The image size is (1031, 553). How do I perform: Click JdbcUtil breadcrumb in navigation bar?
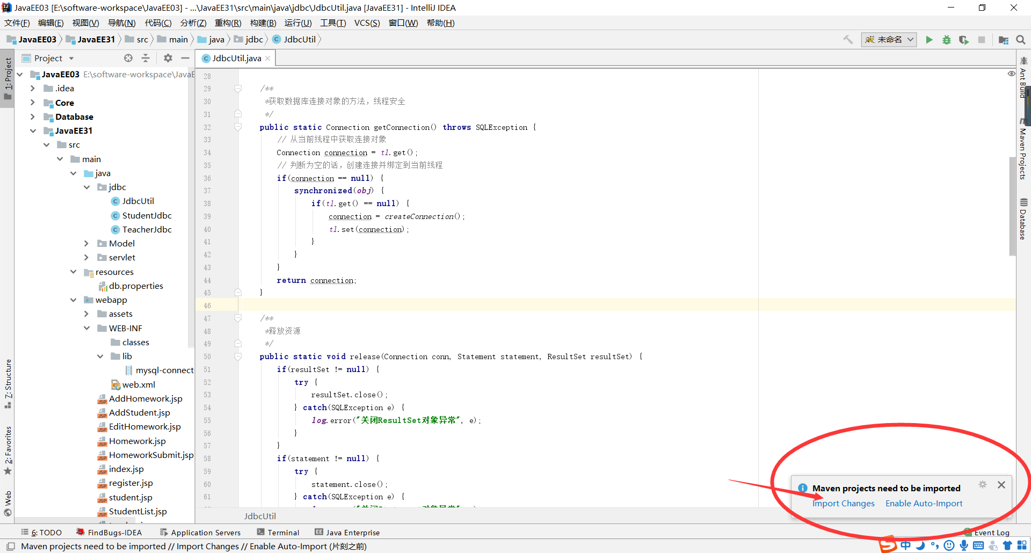point(294,40)
